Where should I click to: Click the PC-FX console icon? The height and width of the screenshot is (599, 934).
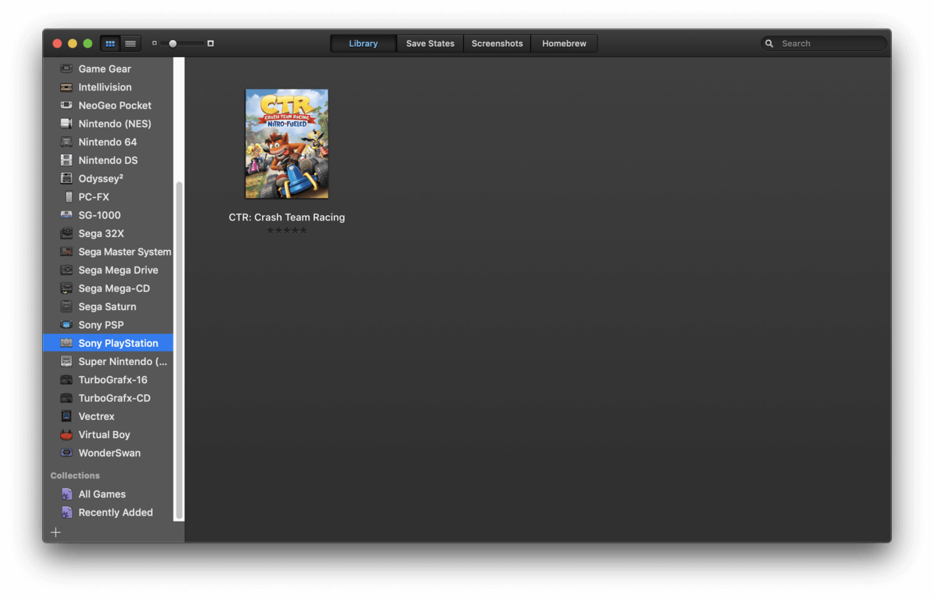click(x=69, y=197)
